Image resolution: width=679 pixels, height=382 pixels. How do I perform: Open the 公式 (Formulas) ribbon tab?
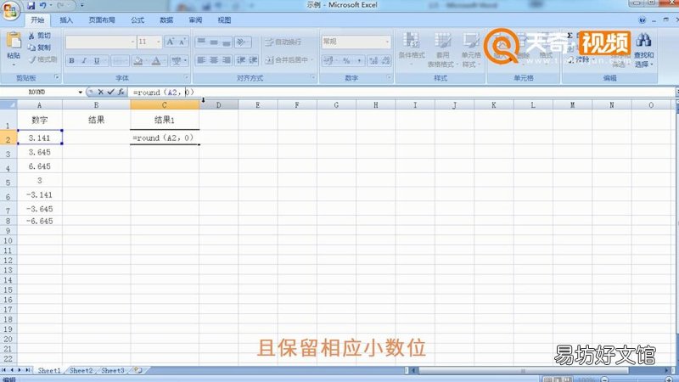[137, 20]
